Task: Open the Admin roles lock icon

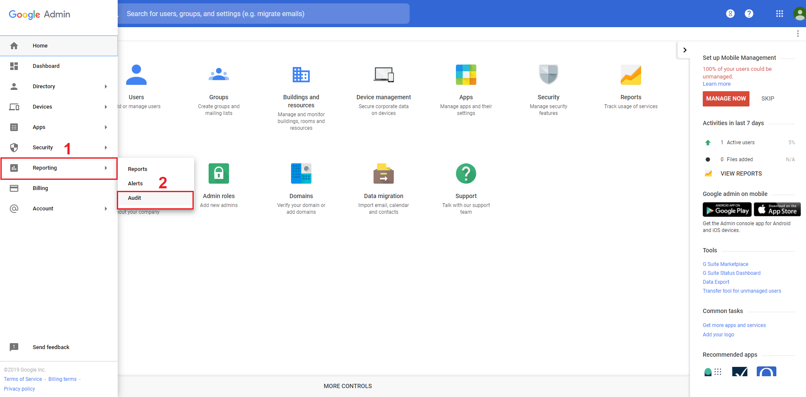Action: click(x=219, y=173)
